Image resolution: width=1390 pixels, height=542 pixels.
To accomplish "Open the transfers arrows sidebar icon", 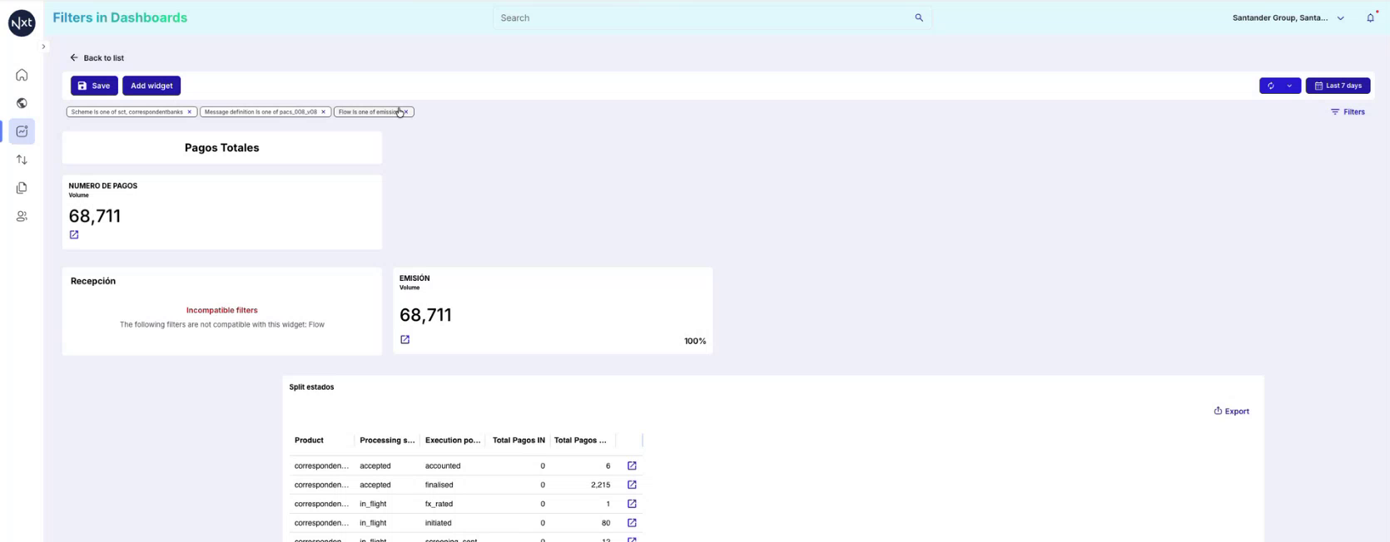I will [x=22, y=160].
